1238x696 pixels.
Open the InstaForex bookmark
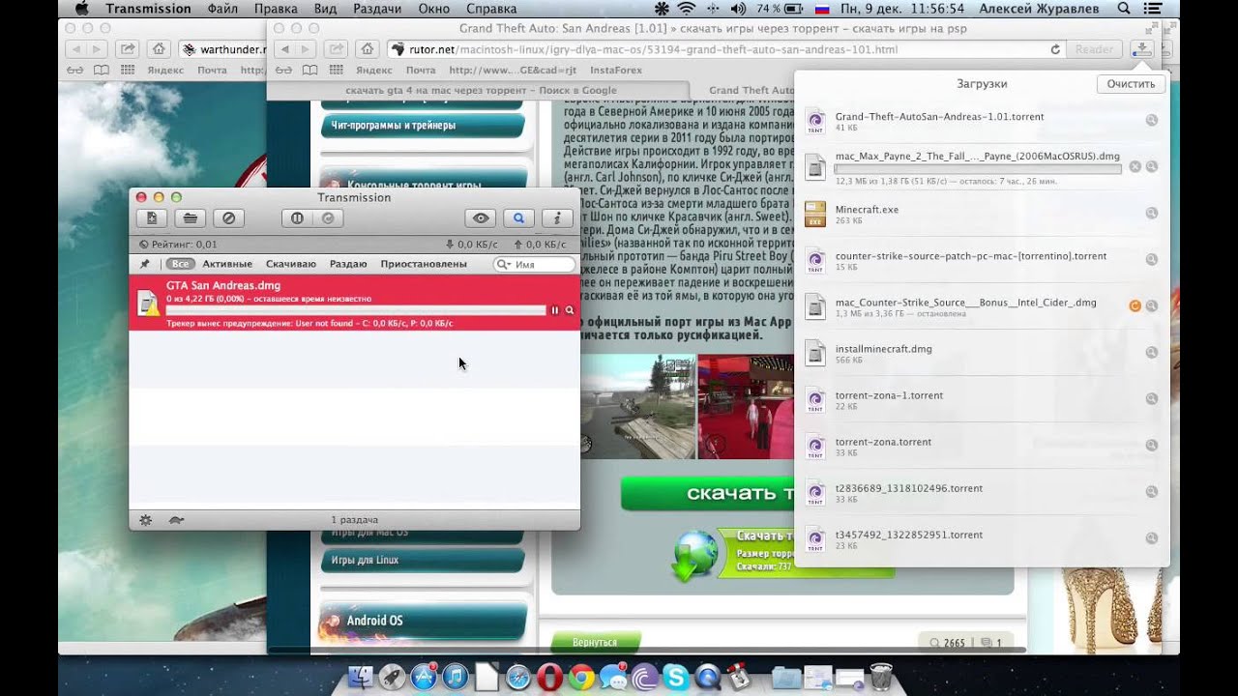click(x=618, y=70)
